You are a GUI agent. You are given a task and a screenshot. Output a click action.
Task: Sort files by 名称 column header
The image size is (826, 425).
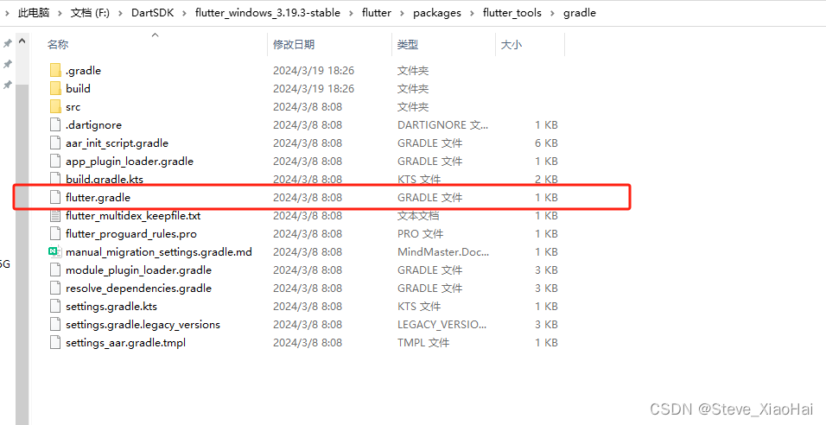coord(58,45)
